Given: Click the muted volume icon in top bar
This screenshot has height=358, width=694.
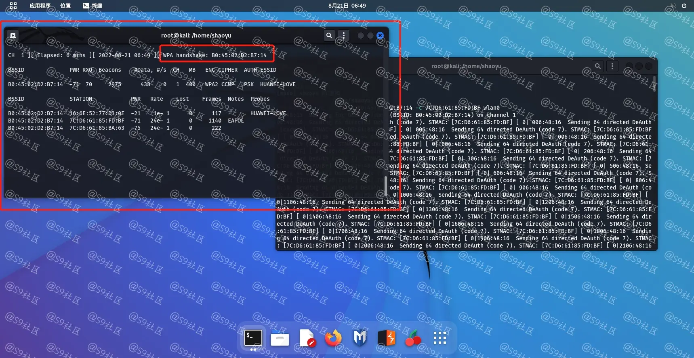Looking at the screenshot, I should pyautogui.click(x=673, y=6).
